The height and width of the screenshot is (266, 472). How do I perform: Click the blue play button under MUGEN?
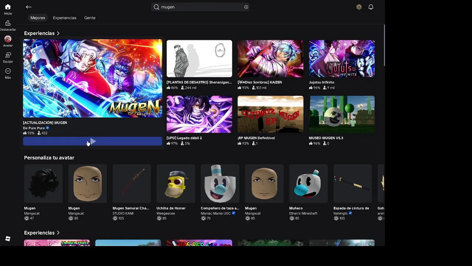pyautogui.click(x=93, y=141)
